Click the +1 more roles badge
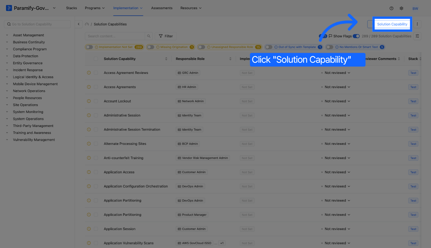 pyautogui.click(x=222, y=243)
